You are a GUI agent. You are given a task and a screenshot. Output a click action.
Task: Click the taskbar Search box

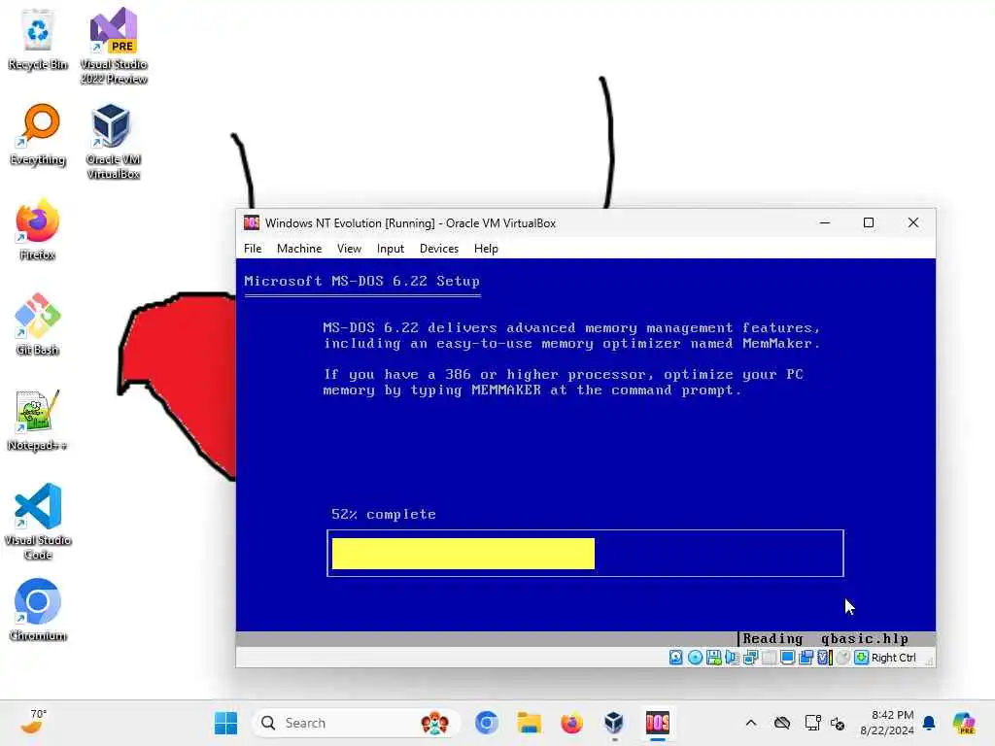point(356,723)
